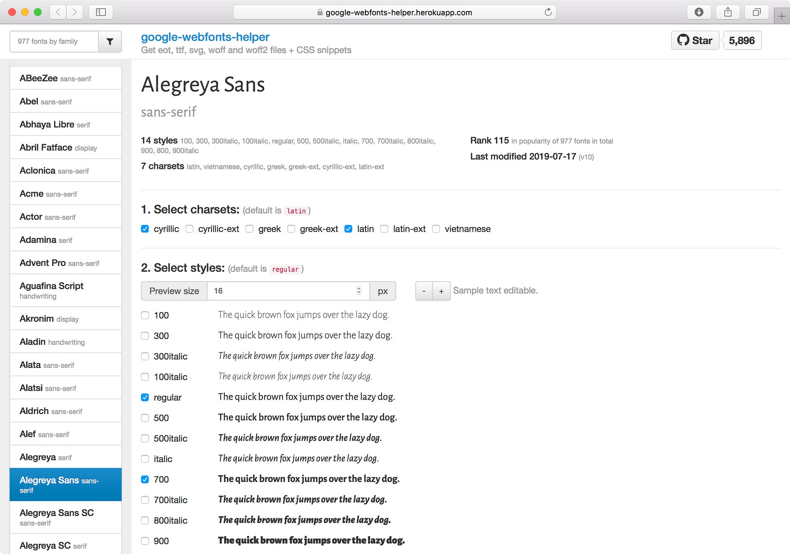The image size is (790, 554).
Task: Uncheck the regular style checkbox
Action: tap(145, 397)
